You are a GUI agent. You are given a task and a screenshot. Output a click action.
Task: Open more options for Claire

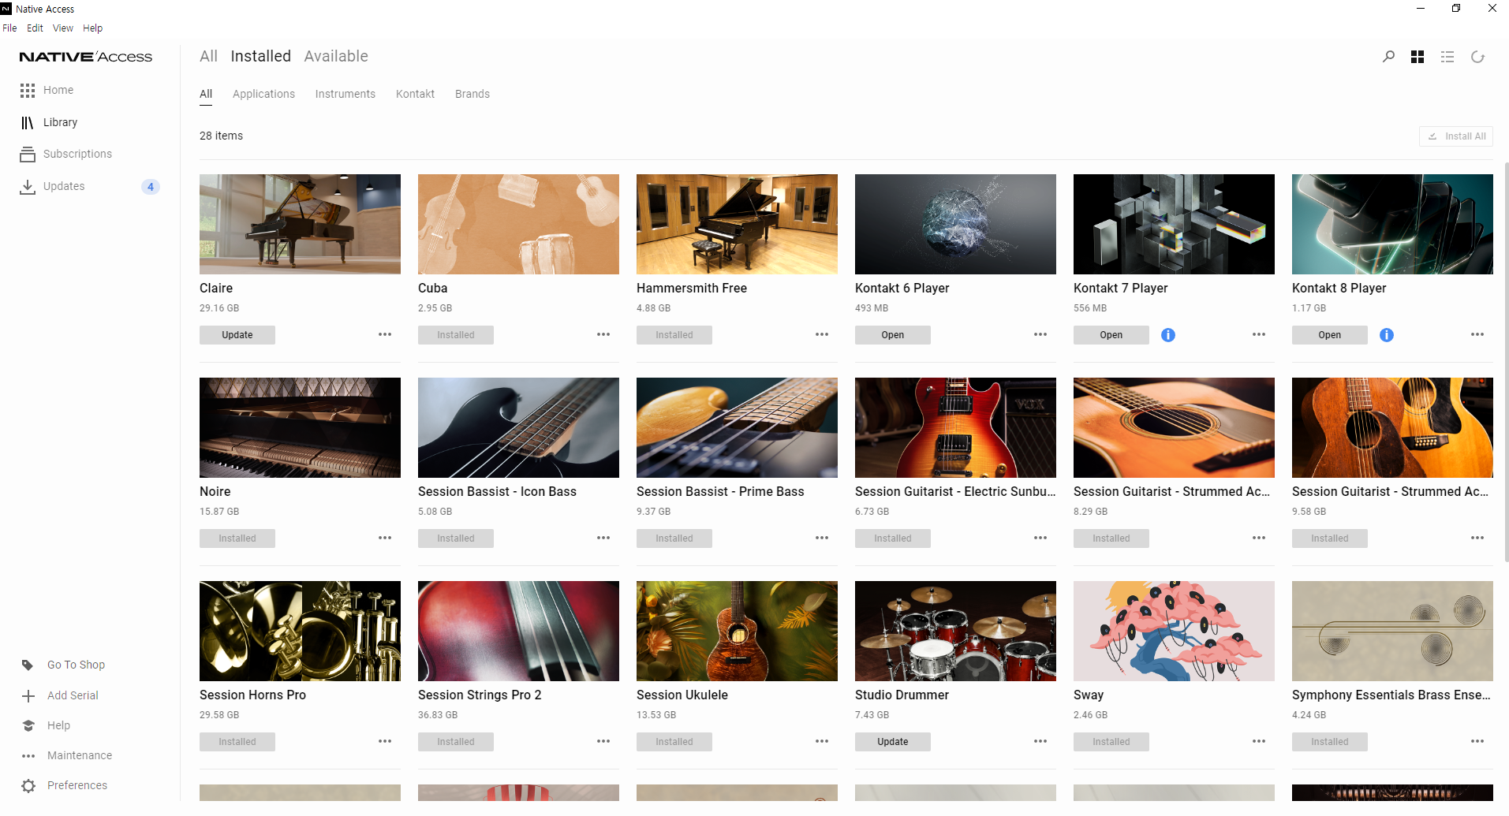[x=385, y=334]
